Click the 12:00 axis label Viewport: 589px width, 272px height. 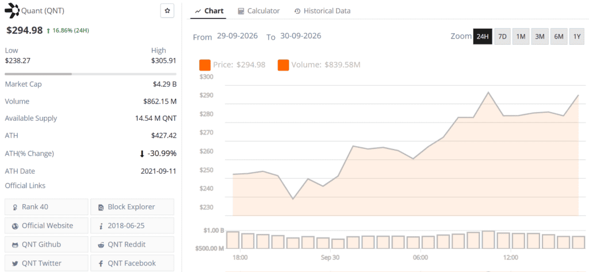click(511, 258)
